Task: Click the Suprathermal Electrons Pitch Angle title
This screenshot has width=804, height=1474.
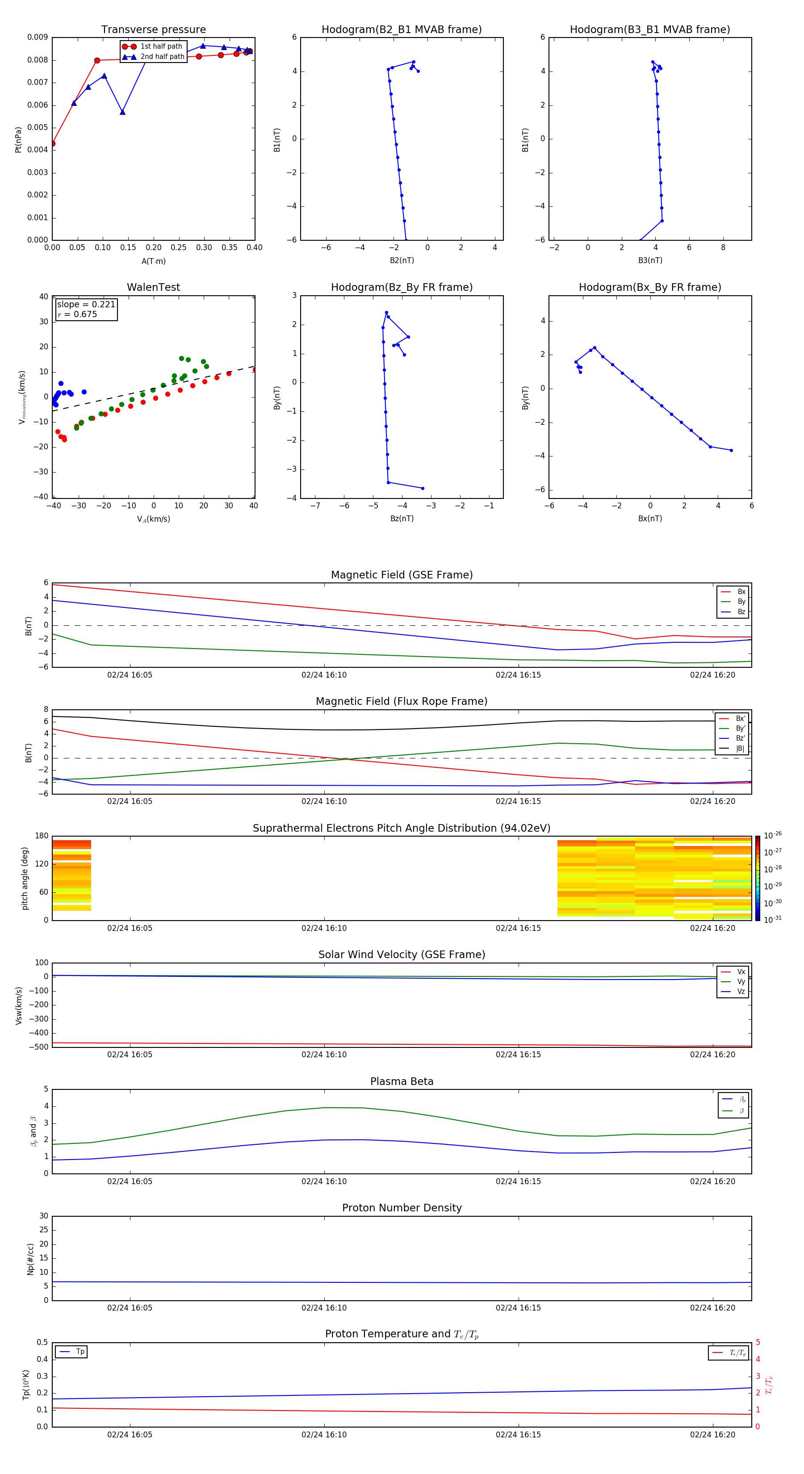Action: [402, 829]
